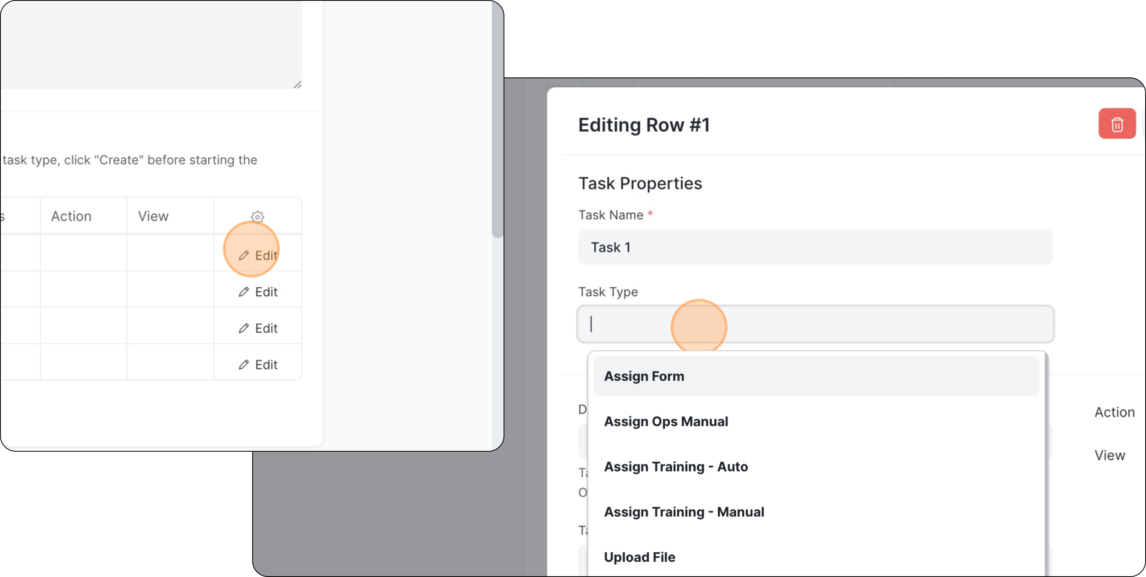
Task: Click the fourth row Edit pencil icon
Action: point(243,365)
